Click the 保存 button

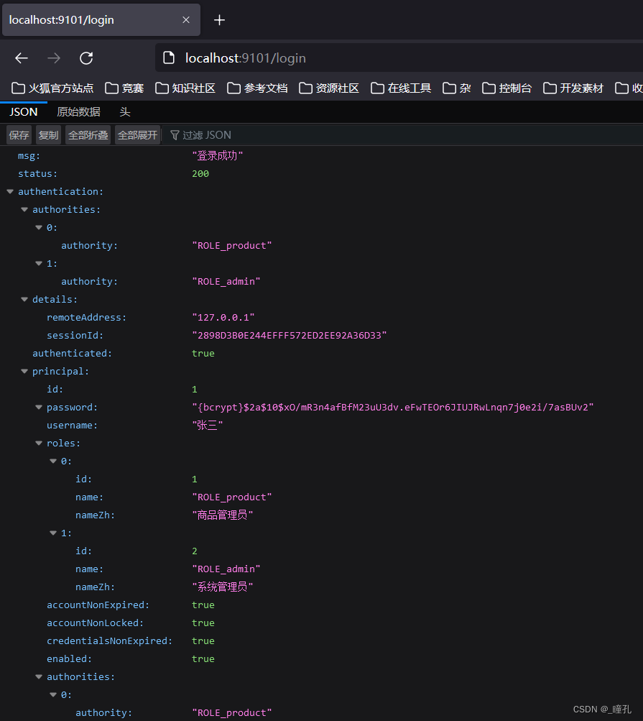19,134
